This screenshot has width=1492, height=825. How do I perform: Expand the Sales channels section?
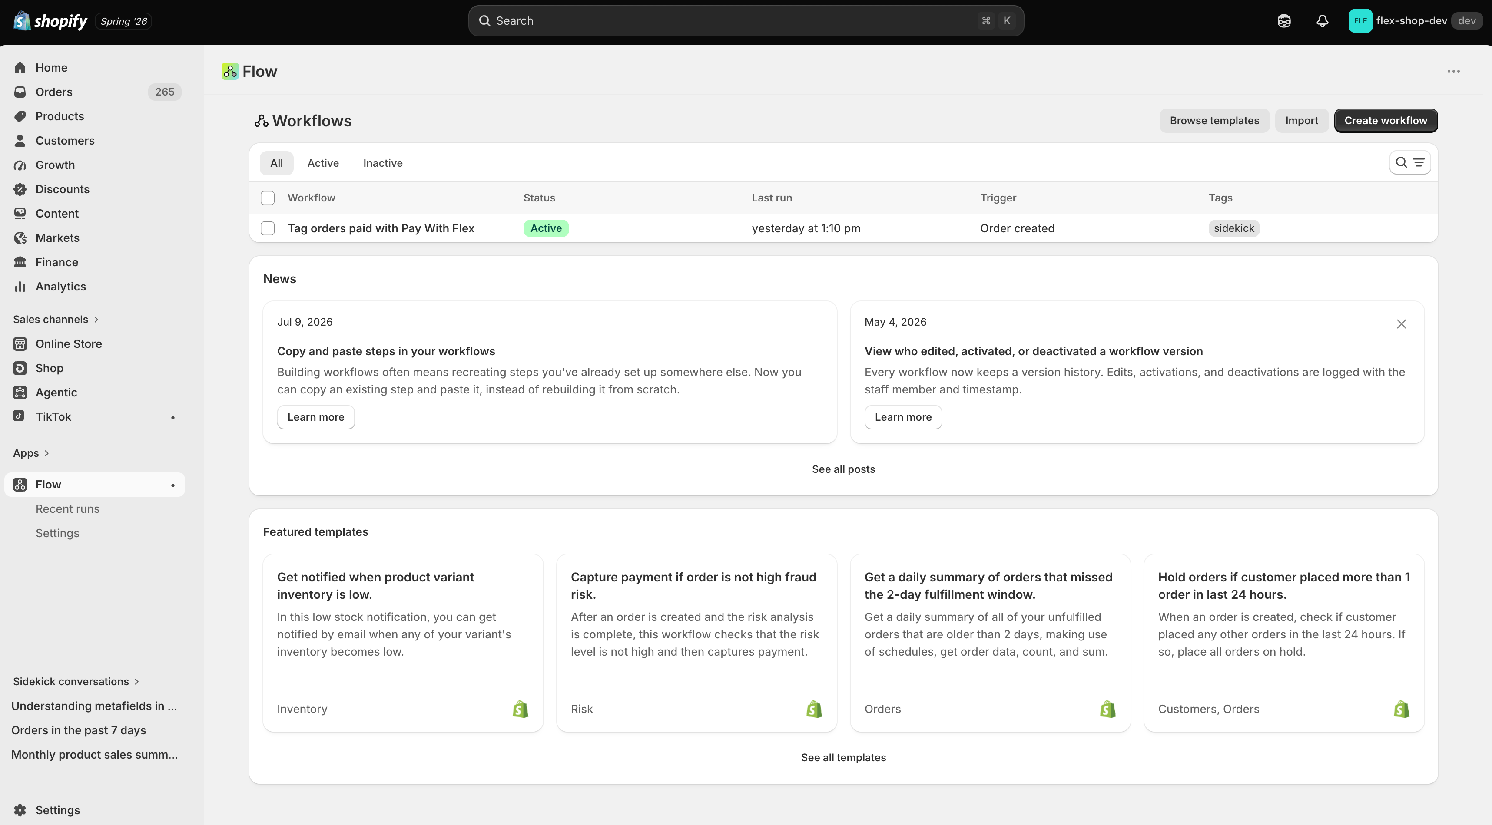pos(56,320)
